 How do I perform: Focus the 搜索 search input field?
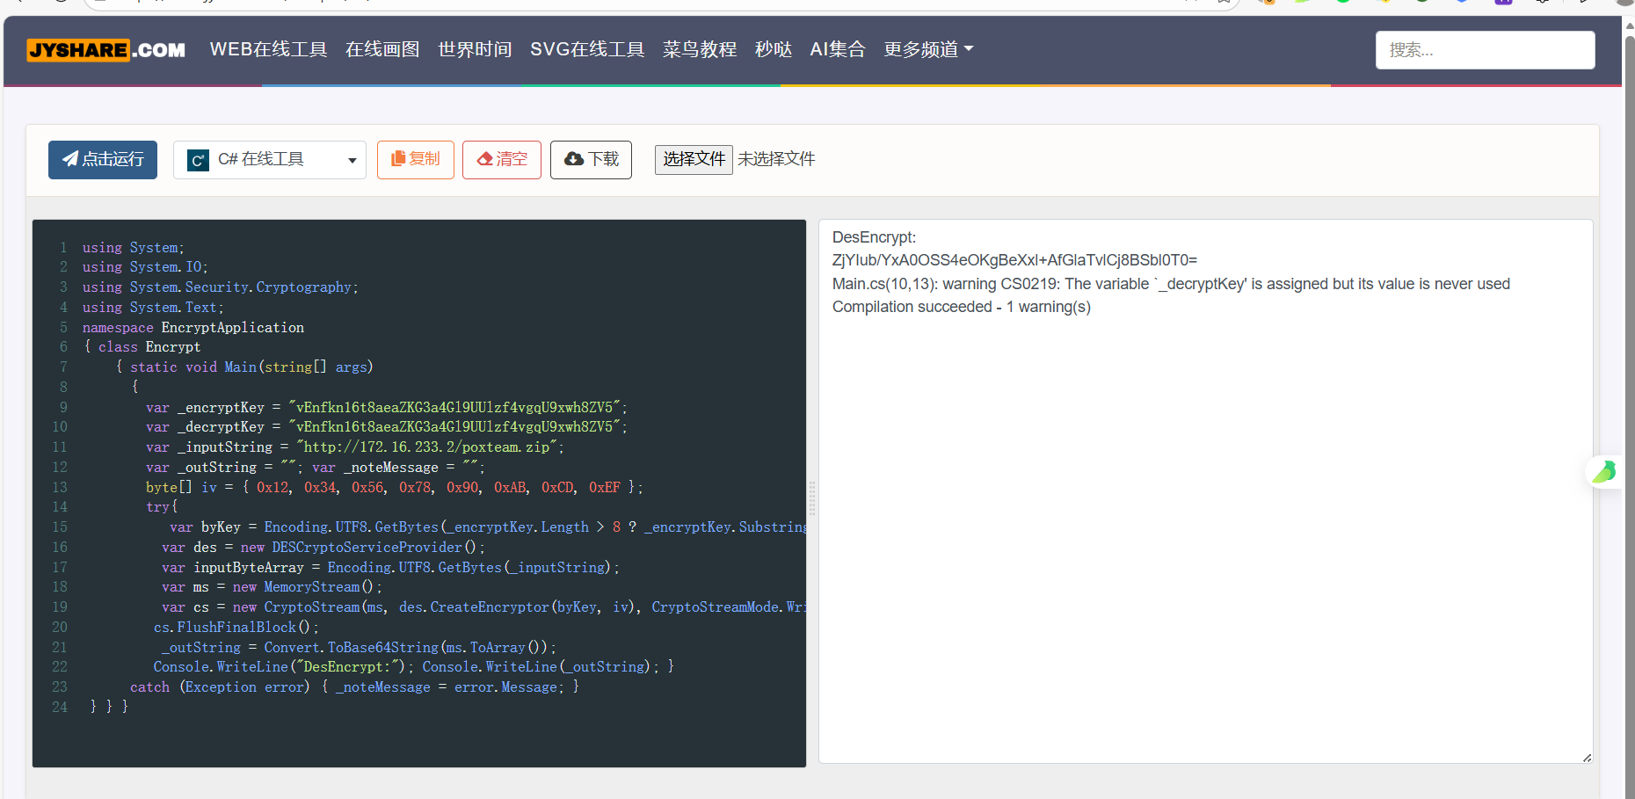pyautogui.click(x=1485, y=50)
